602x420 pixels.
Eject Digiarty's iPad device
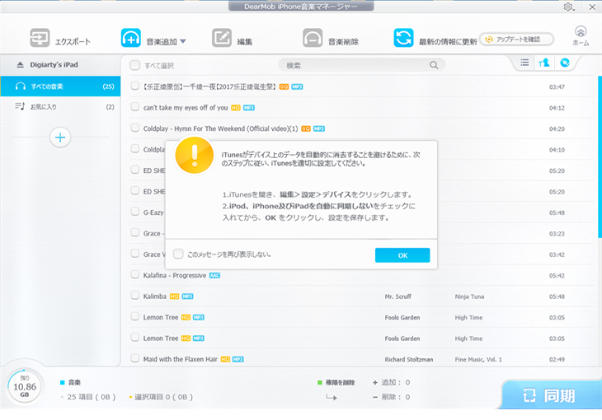tap(20, 65)
